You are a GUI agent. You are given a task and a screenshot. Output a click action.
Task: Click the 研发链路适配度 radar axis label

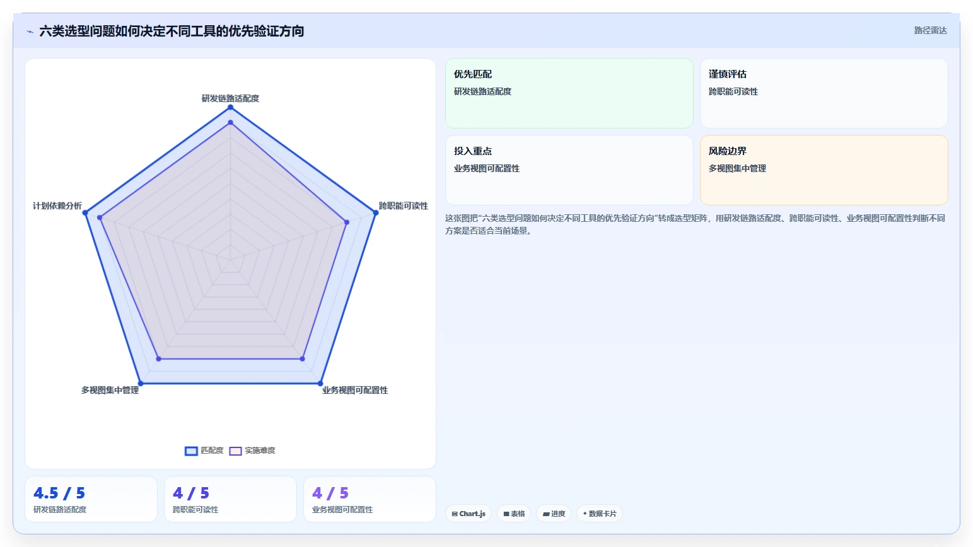pos(230,98)
